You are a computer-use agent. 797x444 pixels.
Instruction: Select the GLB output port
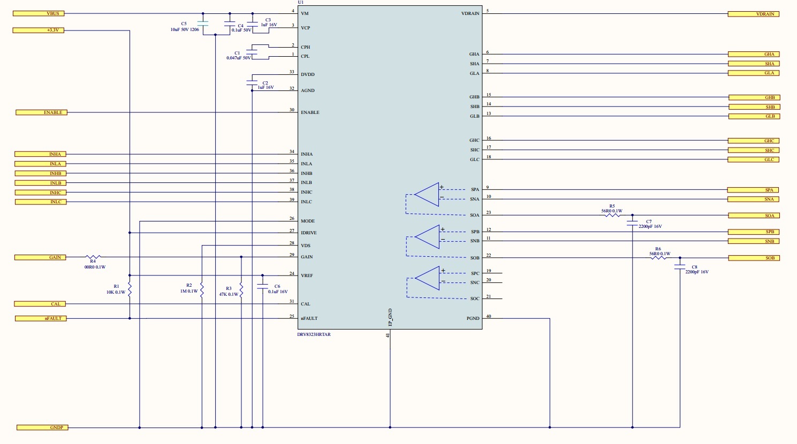pyautogui.click(x=754, y=116)
